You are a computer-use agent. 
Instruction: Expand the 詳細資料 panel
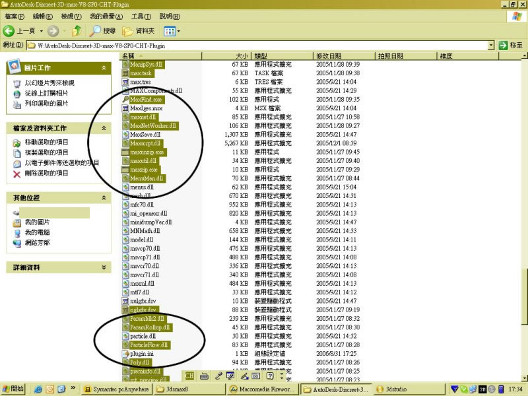point(104,267)
